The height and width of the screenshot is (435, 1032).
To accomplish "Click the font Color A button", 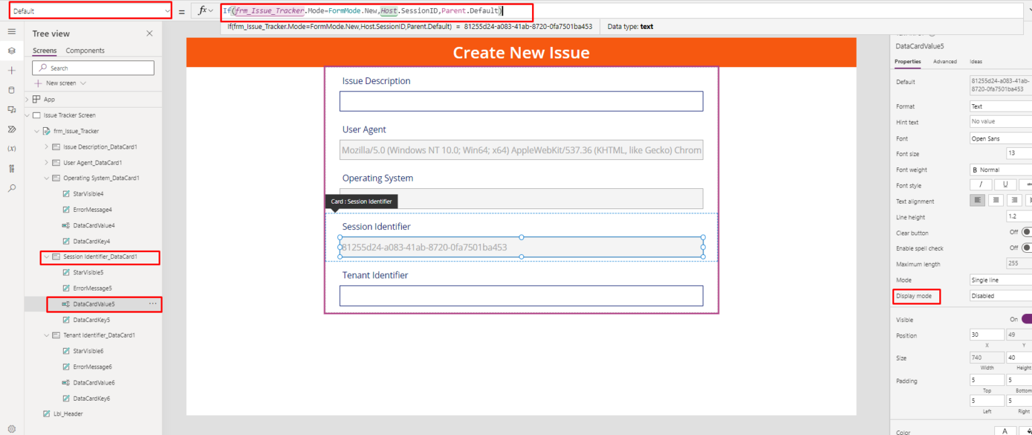I will point(1004,431).
